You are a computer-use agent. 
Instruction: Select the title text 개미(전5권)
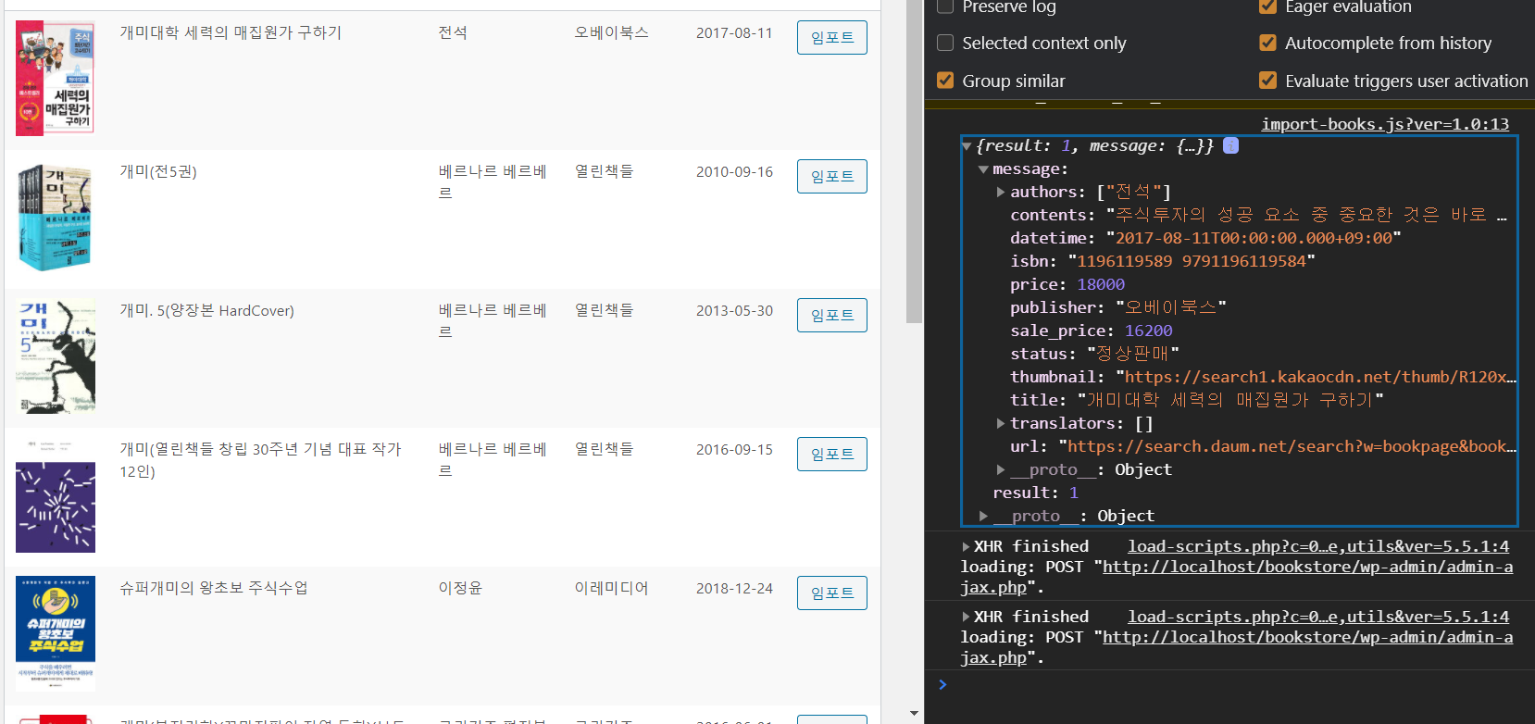tap(158, 172)
